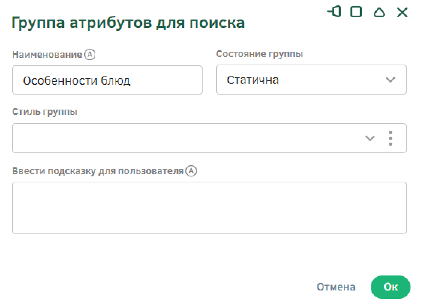Click the user hint text area

pyautogui.click(x=209, y=208)
